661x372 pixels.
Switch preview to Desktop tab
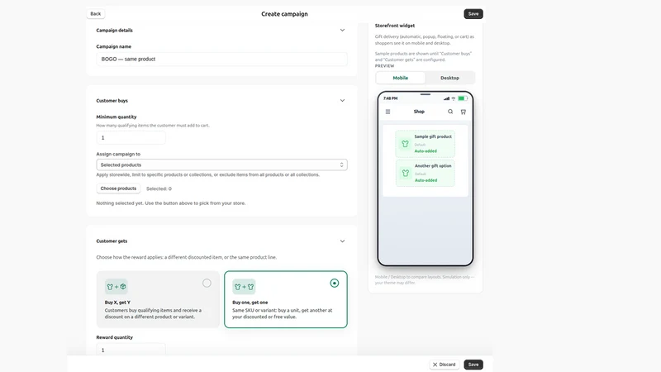449,78
